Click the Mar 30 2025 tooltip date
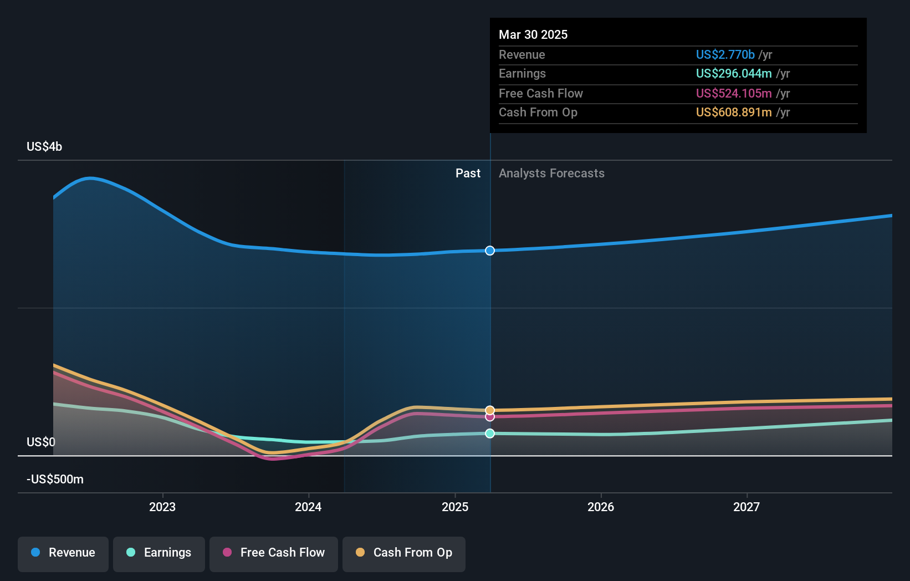The image size is (910, 581). [533, 34]
